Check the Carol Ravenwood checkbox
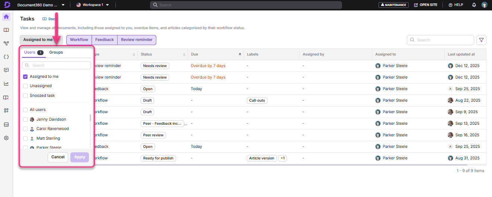492x197 pixels. pos(25,128)
